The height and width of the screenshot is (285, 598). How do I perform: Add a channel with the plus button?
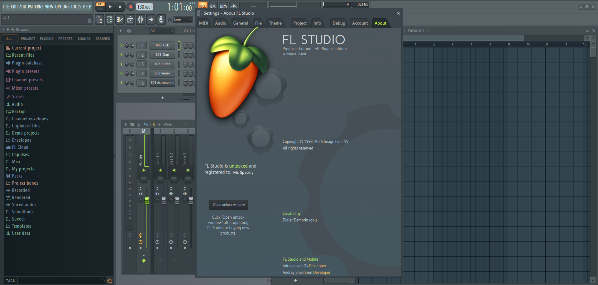coord(162,98)
